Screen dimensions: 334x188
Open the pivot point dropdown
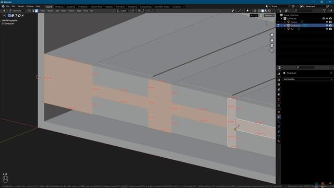coord(134,10)
